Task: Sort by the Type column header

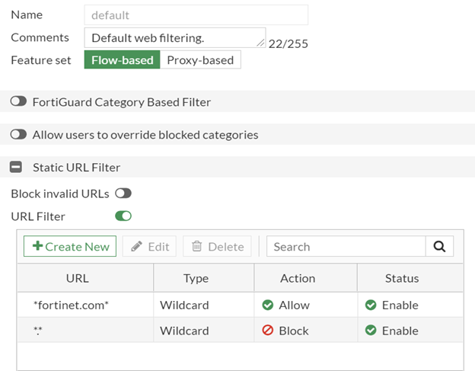Action: tap(196, 278)
